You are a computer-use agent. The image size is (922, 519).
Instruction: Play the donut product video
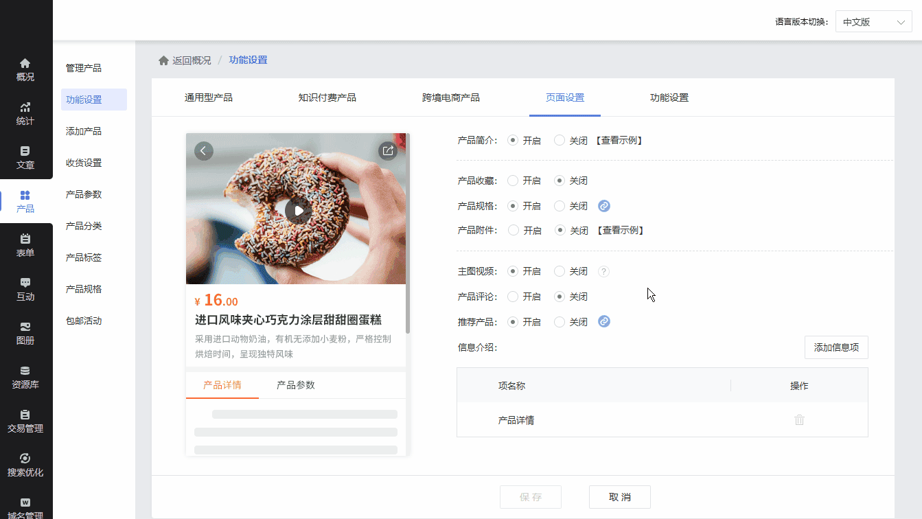point(298,210)
